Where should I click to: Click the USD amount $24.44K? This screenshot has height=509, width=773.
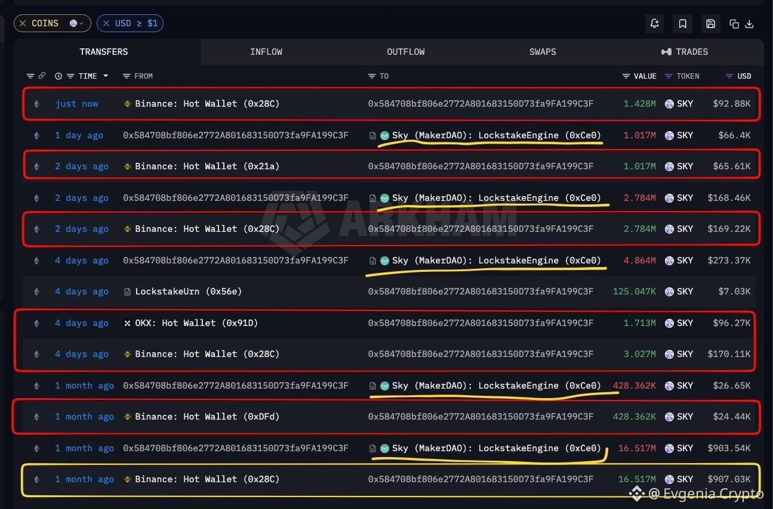732,417
